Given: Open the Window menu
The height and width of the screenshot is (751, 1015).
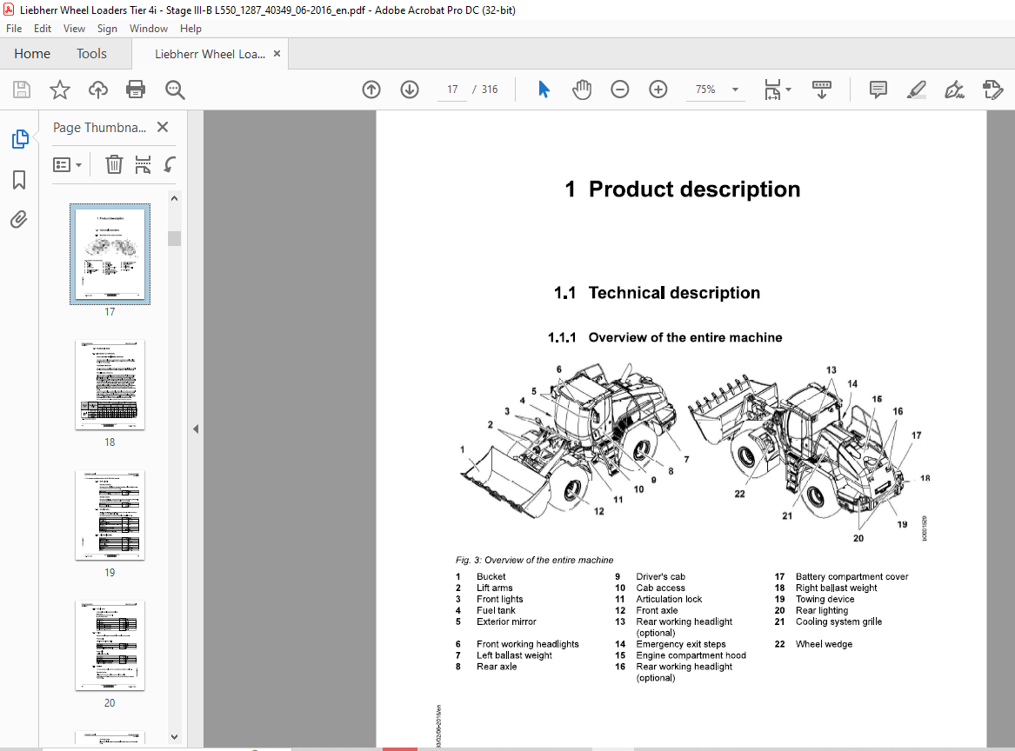Looking at the screenshot, I should tap(148, 29).
